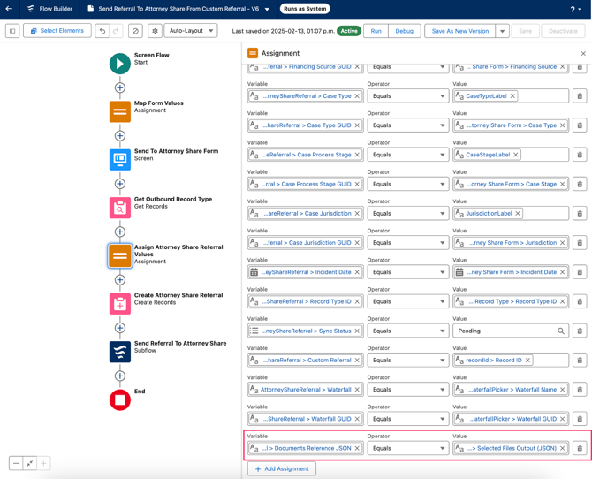The width and height of the screenshot is (592, 479).
Task: Click the Debug button
Action: (x=404, y=31)
